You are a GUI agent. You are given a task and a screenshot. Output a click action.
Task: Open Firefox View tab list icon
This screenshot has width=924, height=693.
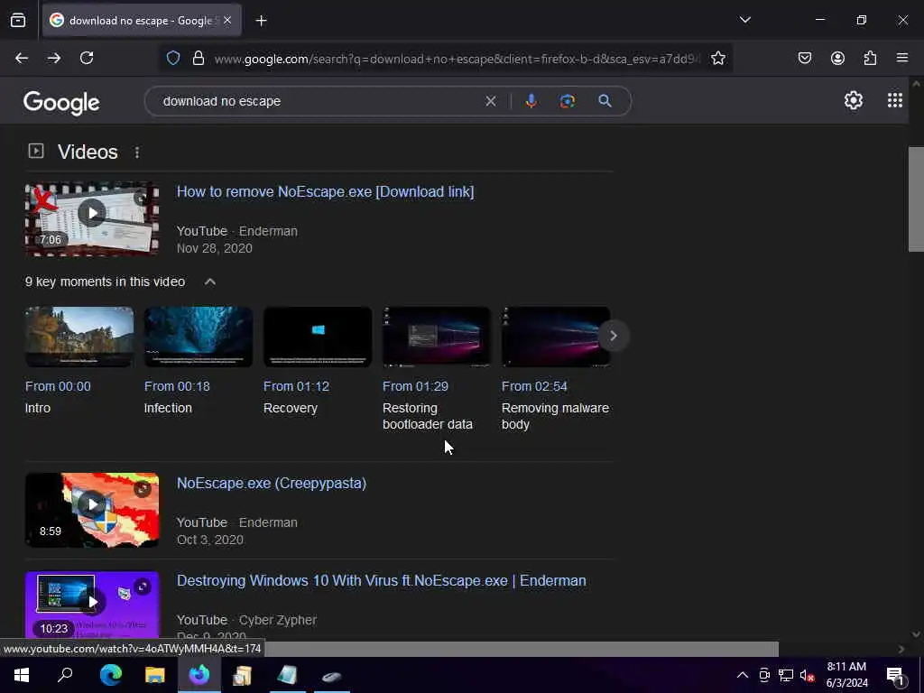click(18, 21)
